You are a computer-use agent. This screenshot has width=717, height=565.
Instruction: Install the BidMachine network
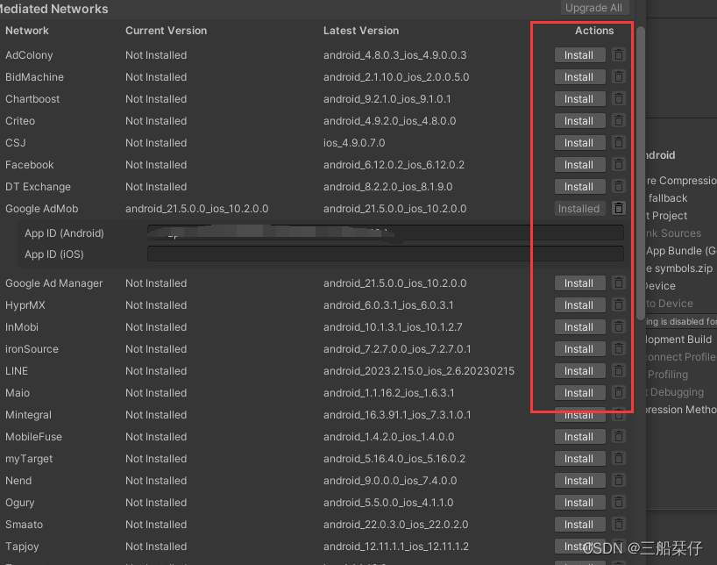(579, 77)
